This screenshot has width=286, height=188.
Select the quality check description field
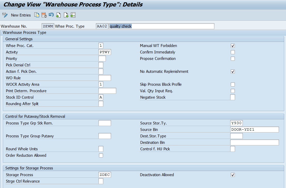161,26
